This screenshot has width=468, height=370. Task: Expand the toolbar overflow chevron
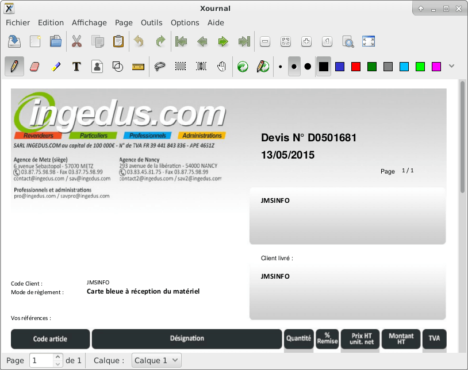click(451, 66)
